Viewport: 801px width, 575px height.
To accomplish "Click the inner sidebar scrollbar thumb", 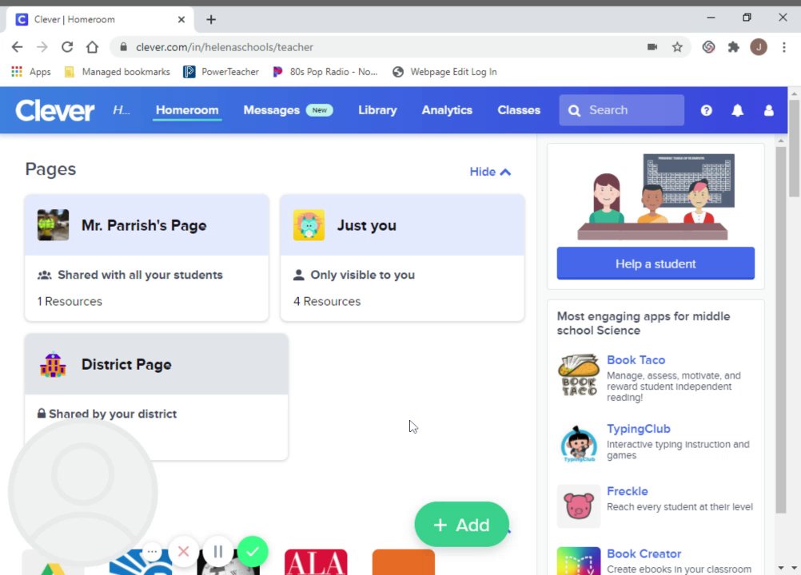I will 780,330.
